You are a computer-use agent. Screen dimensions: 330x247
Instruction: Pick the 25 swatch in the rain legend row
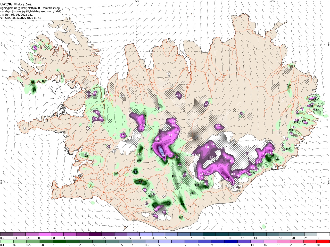click(x=310, y=241)
